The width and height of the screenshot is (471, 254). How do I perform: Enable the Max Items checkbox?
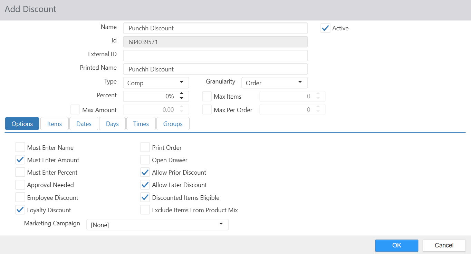tap(207, 97)
